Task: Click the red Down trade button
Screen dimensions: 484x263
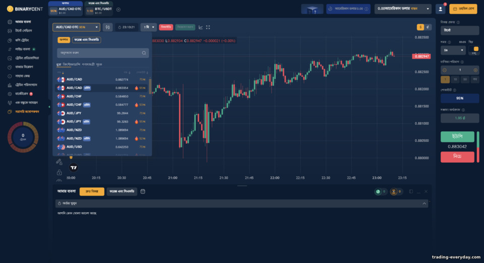Action: 457,157
